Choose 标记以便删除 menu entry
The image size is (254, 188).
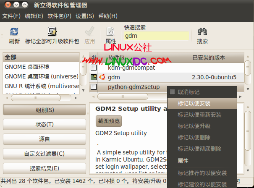point(202,137)
